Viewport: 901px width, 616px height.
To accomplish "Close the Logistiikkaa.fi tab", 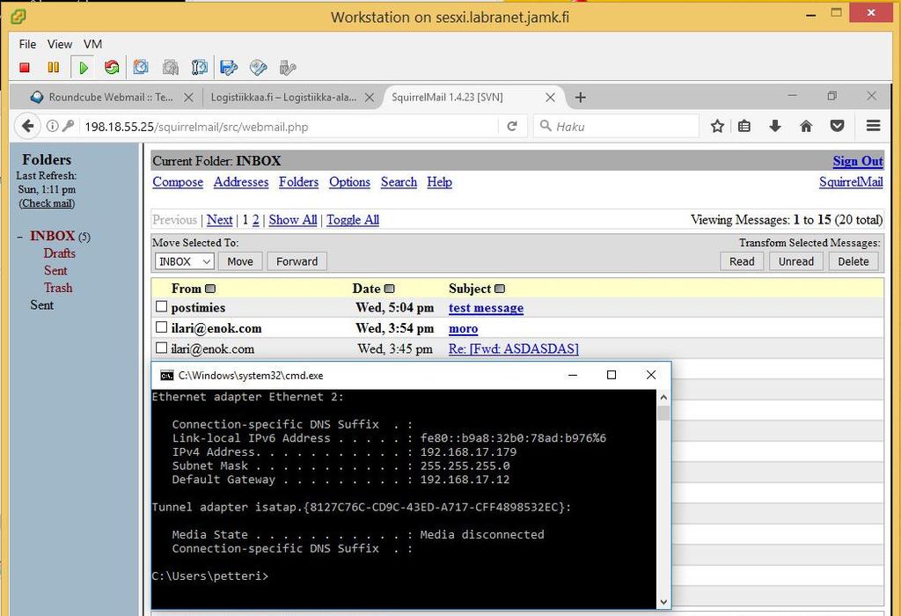I will 370,98.
